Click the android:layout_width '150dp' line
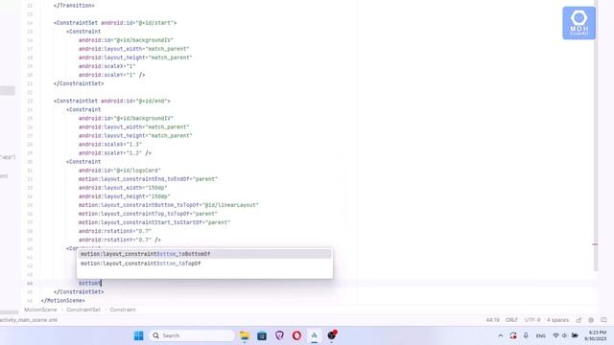Screen dimensions: 614x345 123,188
